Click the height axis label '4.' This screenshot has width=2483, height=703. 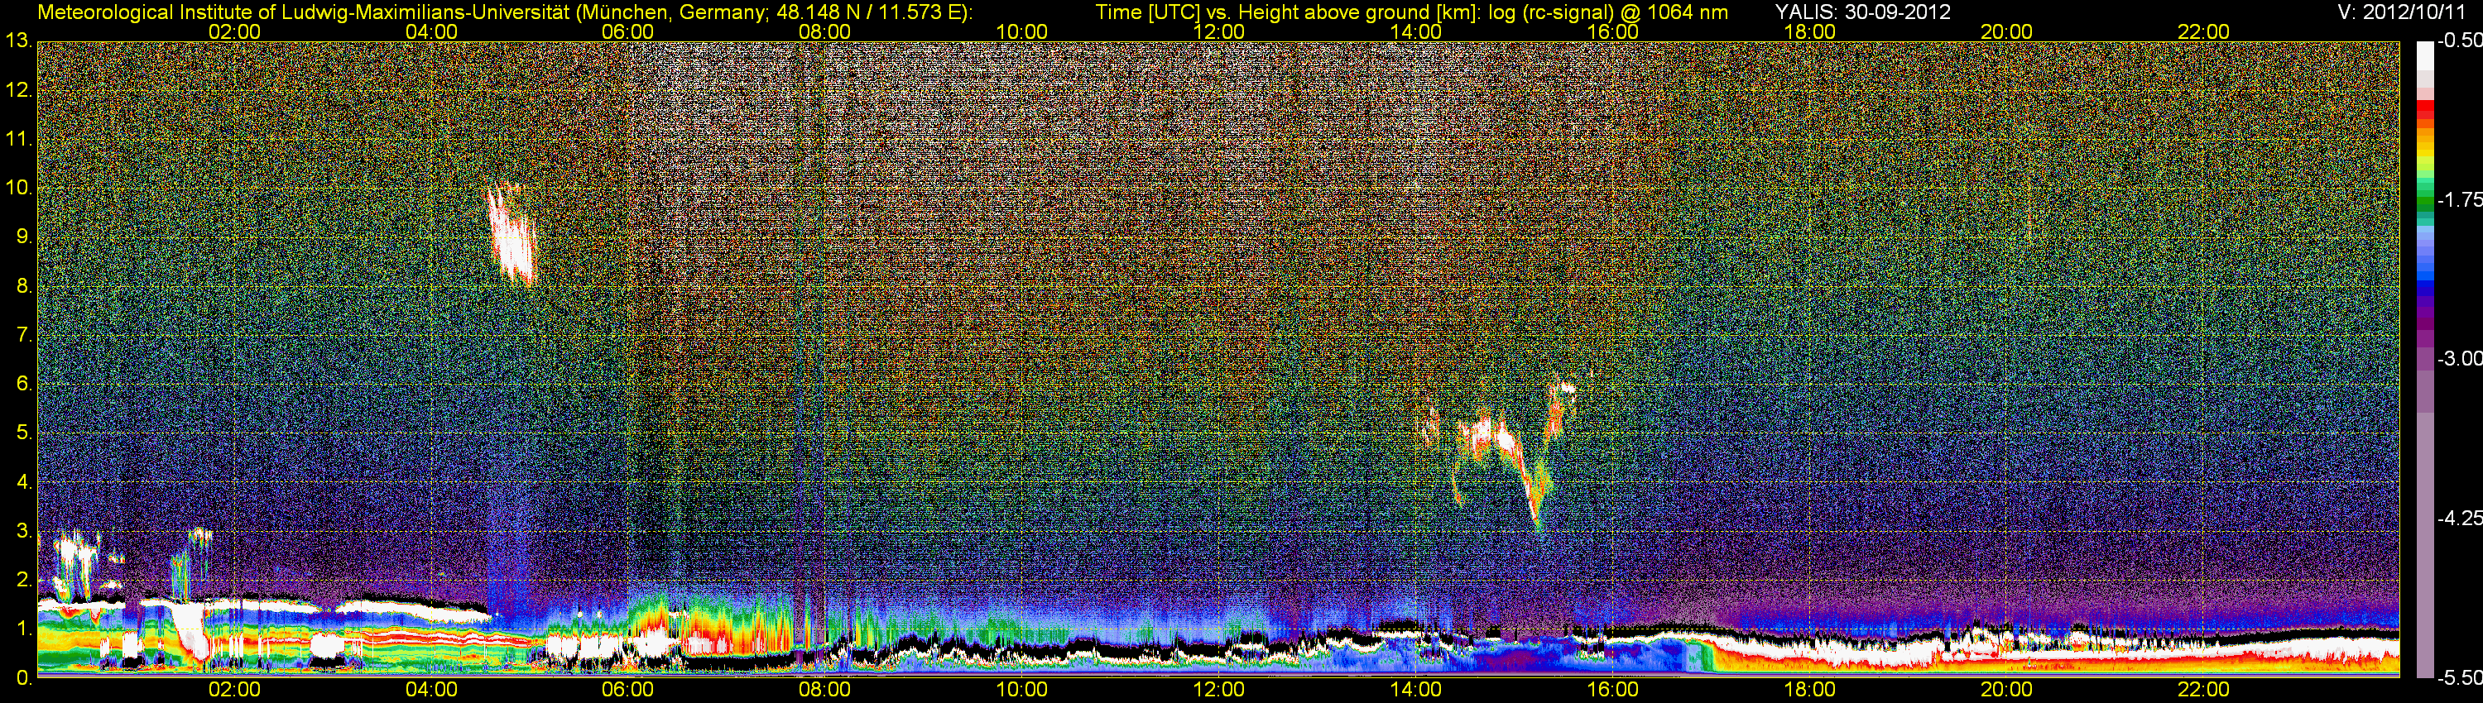[24, 481]
